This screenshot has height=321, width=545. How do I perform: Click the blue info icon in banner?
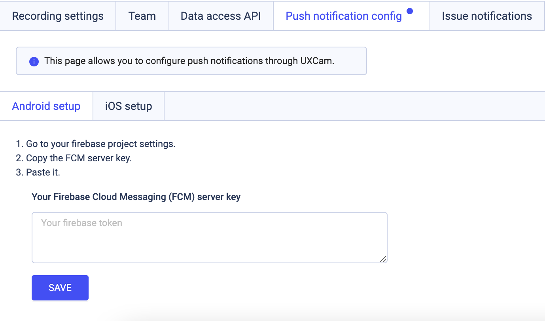coord(34,62)
